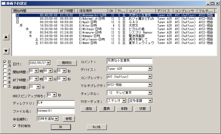Open the ステレオ audio dropdown
This screenshot has height=134, width=221.
click(124, 101)
